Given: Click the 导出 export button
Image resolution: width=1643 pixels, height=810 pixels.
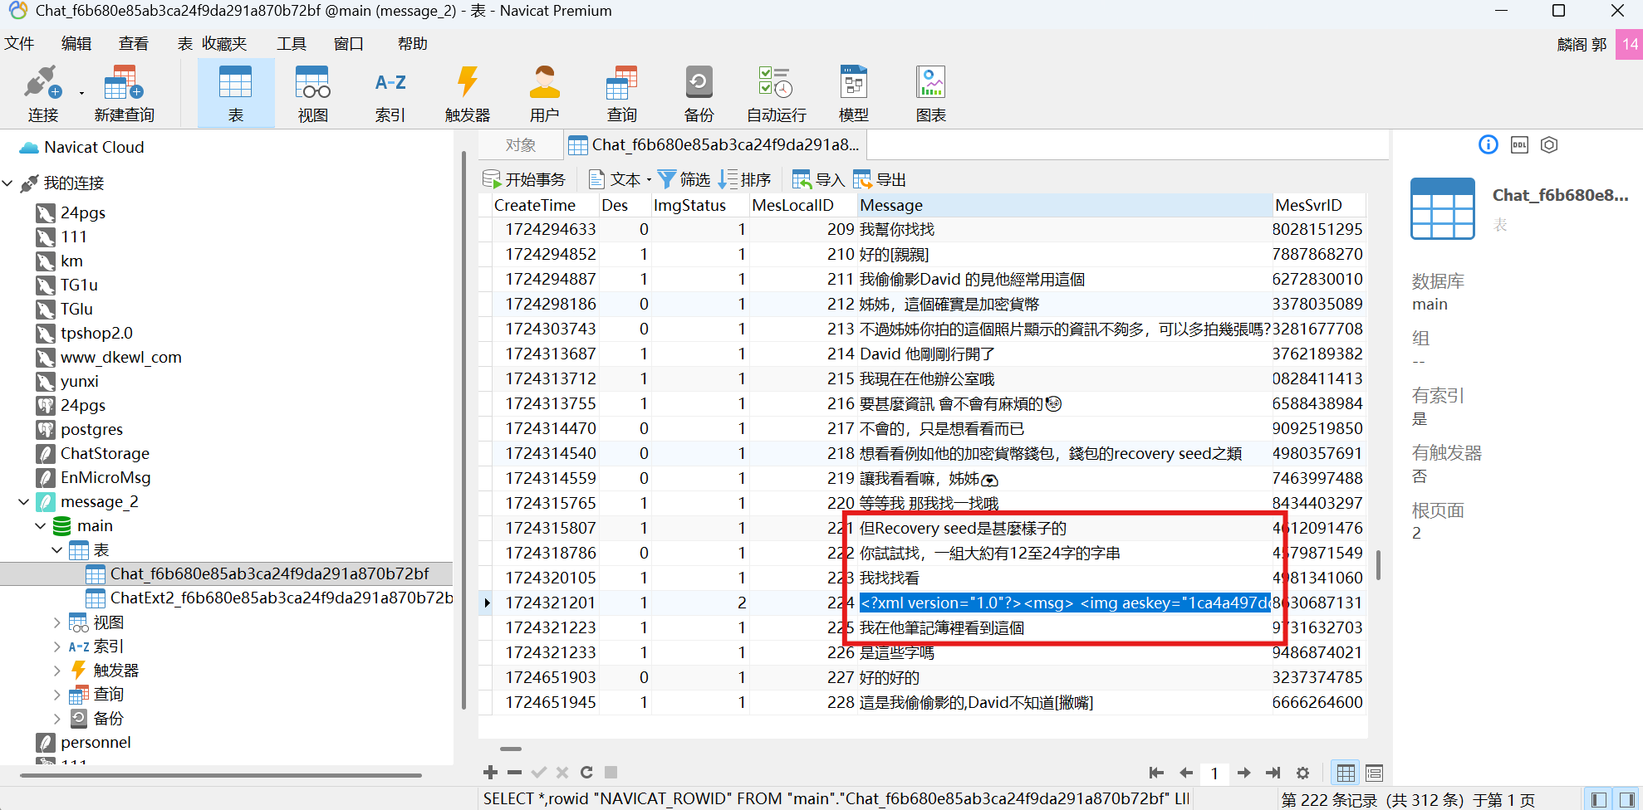Looking at the screenshot, I should (x=880, y=179).
